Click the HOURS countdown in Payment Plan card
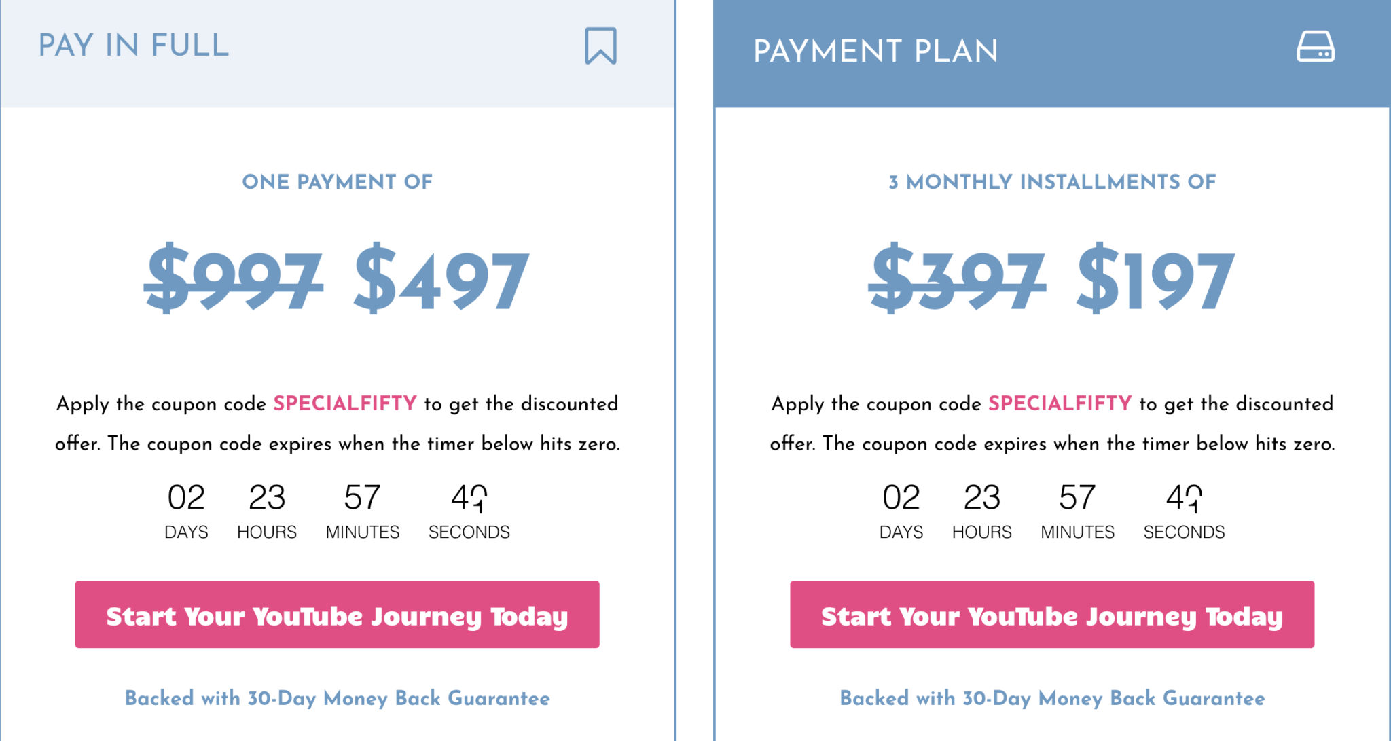The image size is (1391, 741). click(x=981, y=511)
